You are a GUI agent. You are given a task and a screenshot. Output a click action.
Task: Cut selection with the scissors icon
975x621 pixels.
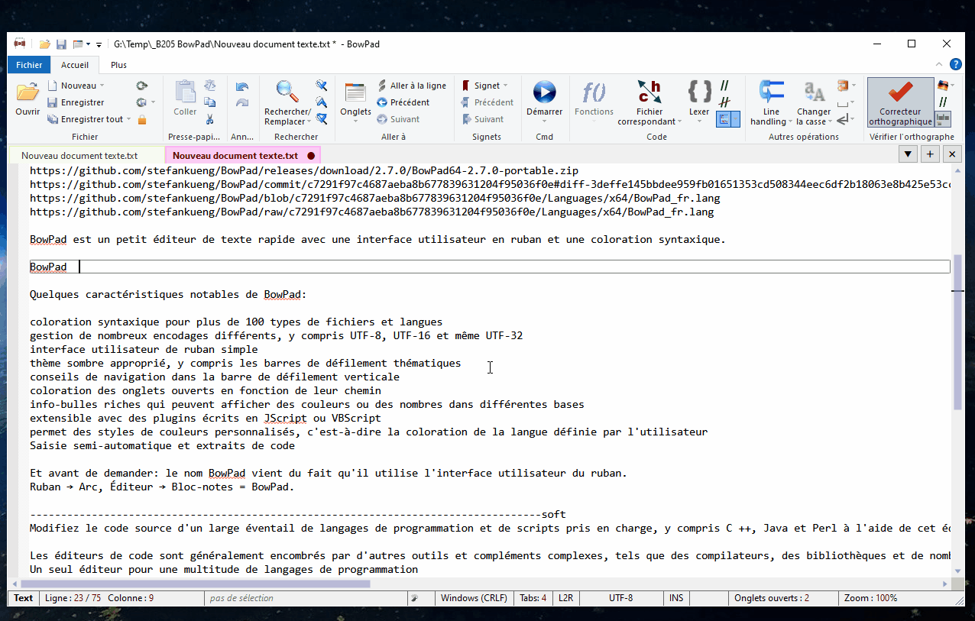click(209, 119)
